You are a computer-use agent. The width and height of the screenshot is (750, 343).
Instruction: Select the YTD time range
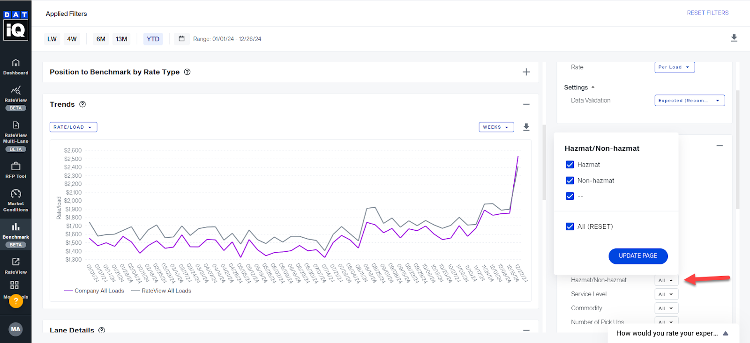[153, 39]
